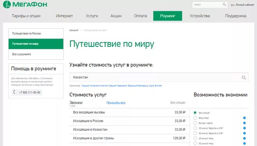
Task: Click the phone number +7 926 111-05-00
Action: [x=30, y=93]
